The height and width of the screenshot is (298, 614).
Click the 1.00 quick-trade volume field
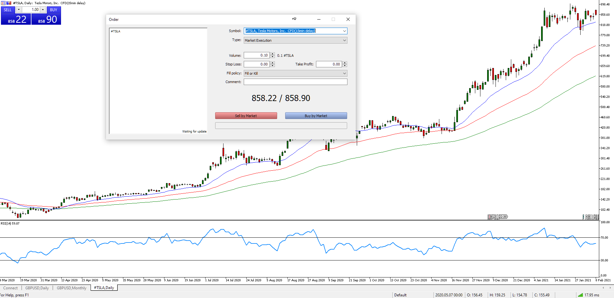tap(31, 10)
